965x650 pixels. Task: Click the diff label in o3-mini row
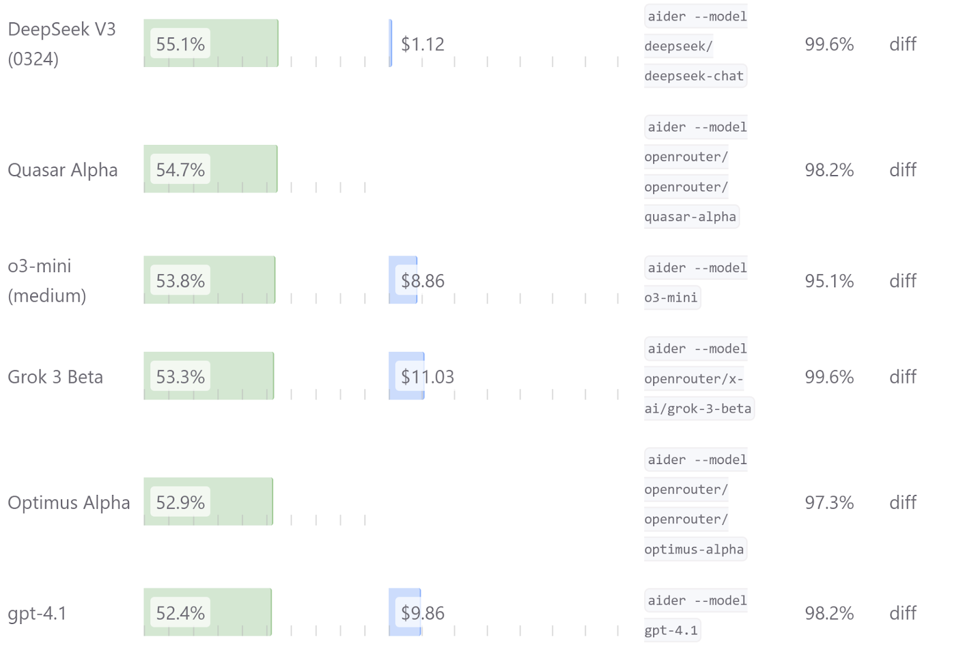pyautogui.click(x=902, y=281)
